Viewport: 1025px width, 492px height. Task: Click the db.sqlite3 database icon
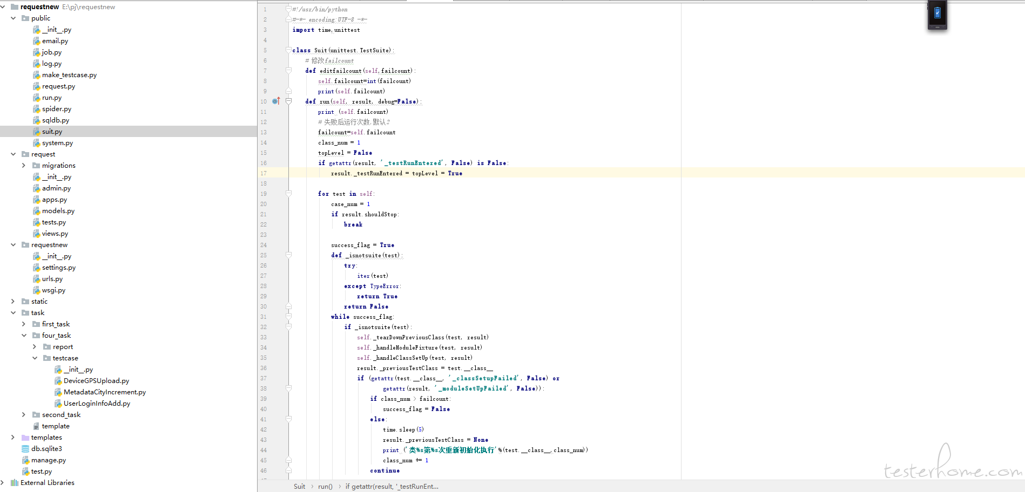[25, 449]
